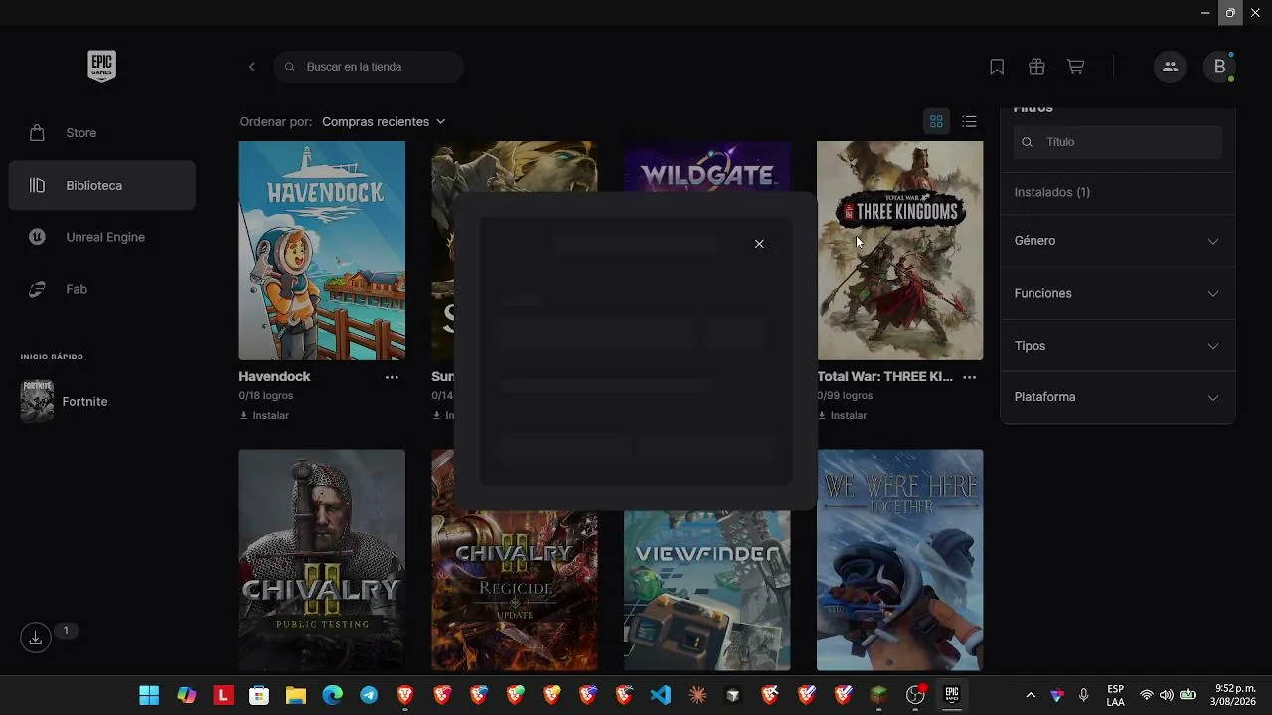
Task: Open the Havendock game cover
Action: pos(322,250)
